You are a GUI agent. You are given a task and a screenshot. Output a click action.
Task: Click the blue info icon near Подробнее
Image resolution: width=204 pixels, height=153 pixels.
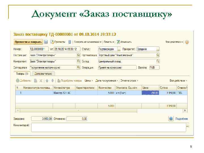tap(171, 119)
